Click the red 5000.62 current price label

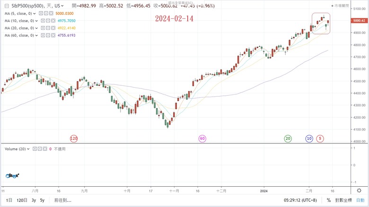click(359, 21)
